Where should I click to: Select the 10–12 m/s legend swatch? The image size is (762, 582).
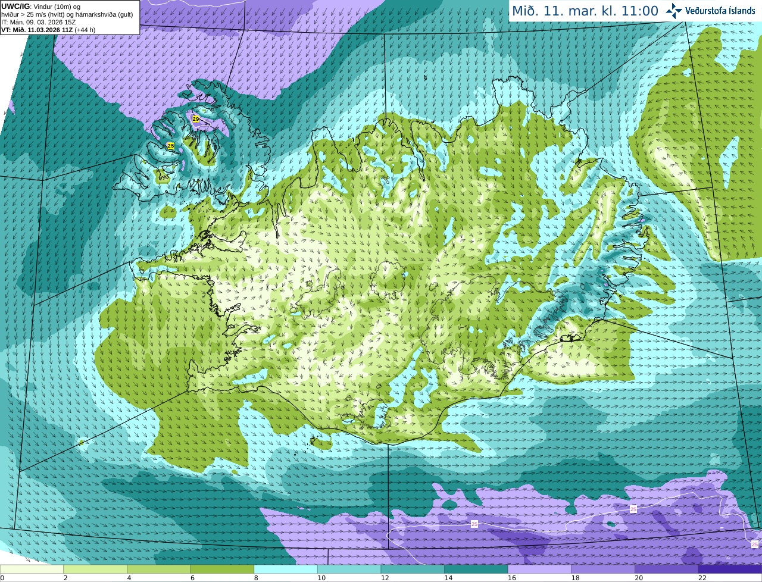[349, 570]
